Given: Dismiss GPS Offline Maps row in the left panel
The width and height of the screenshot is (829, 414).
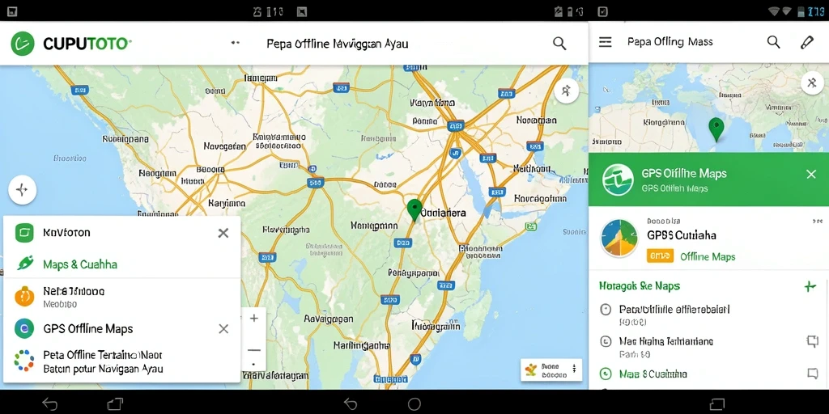Looking at the screenshot, I should [223, 328].
